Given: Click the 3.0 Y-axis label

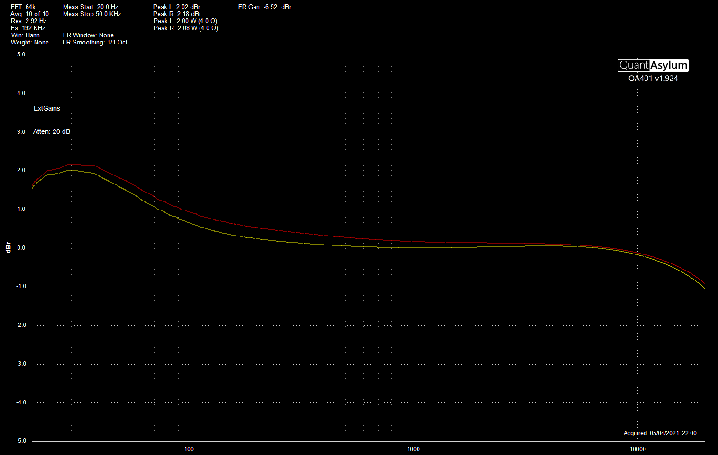Looking at the screenshot, I should [21, 132].
